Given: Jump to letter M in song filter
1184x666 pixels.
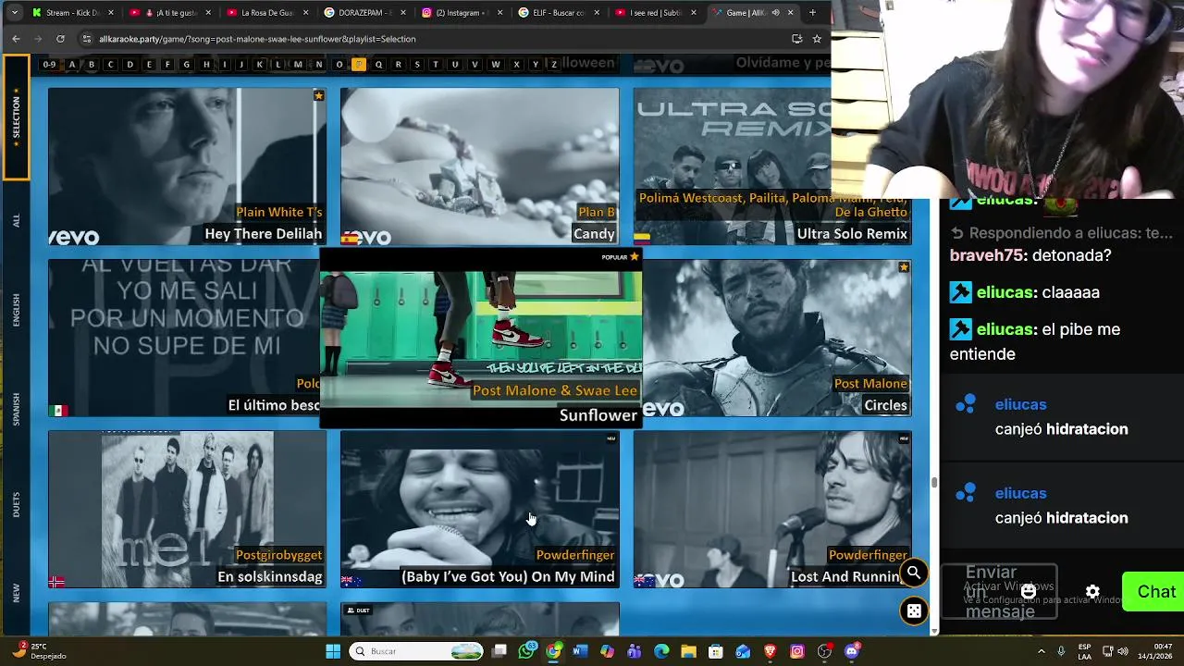Looking at the screenshot, I should [298, 64].
